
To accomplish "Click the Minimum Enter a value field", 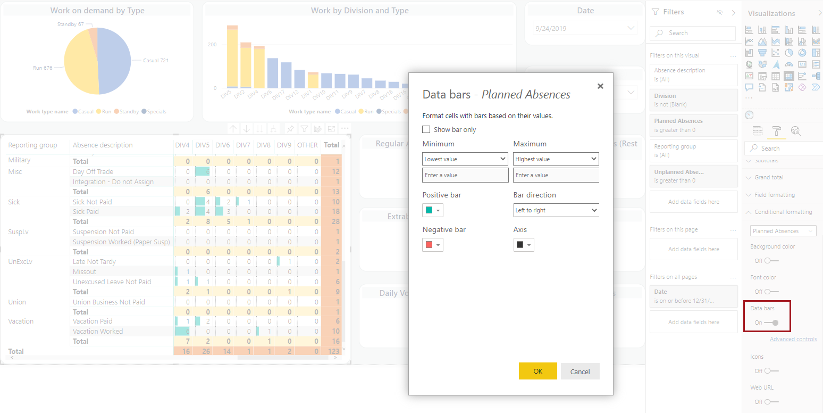I will coord(465,175).
